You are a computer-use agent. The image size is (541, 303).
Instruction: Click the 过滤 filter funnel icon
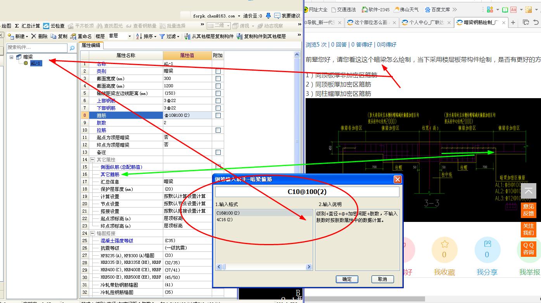162,36
